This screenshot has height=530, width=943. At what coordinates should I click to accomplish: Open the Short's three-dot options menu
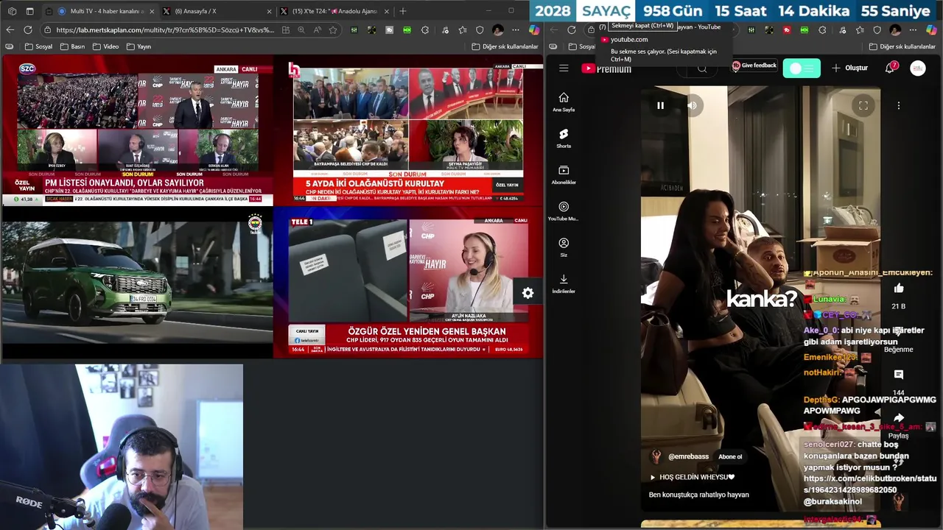(899, 105)
